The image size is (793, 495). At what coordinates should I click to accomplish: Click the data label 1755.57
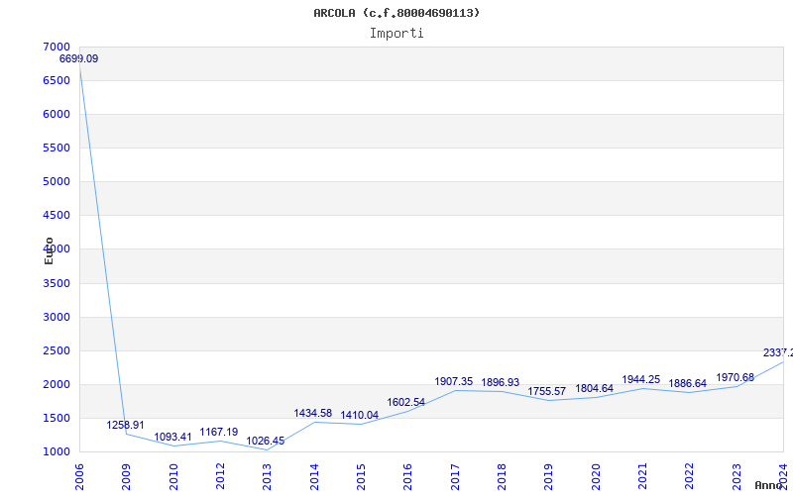[x=547, y=392]
